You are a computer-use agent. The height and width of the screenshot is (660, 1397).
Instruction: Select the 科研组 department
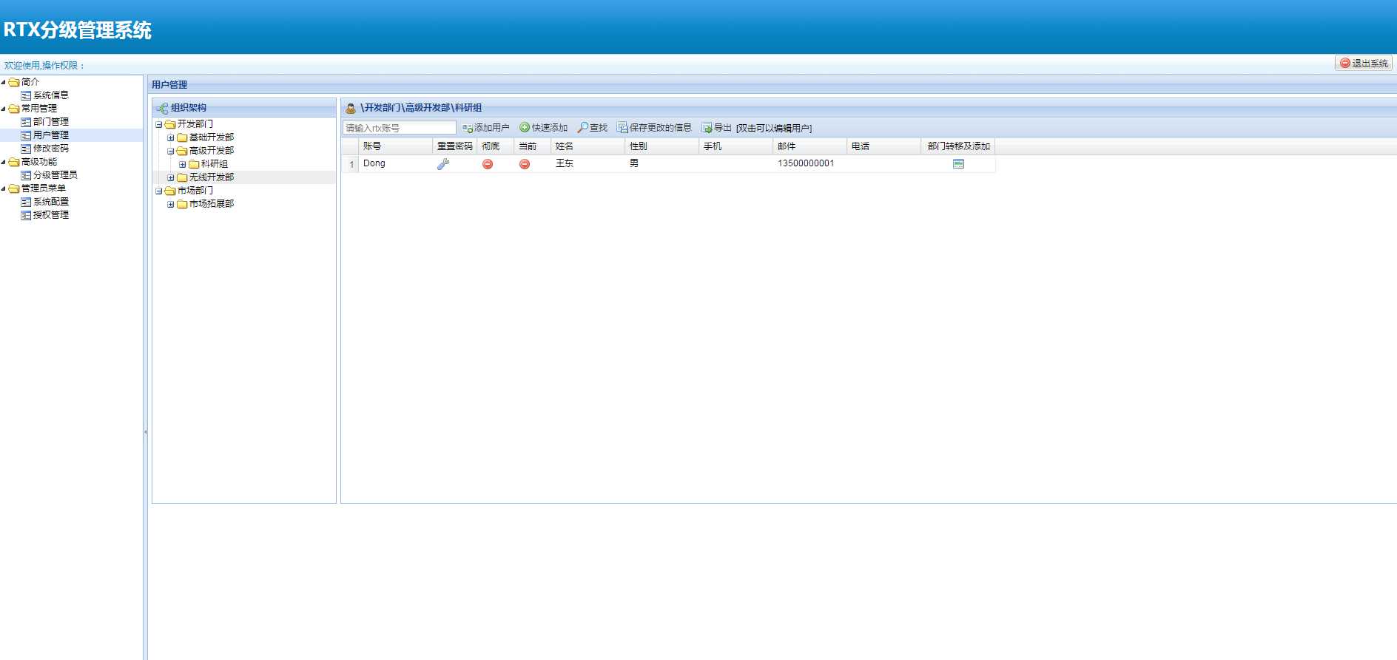tap(214, 164)
